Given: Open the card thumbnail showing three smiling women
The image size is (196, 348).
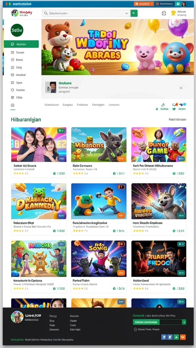Looking at the screenshot, I should [x=39, y=144].
